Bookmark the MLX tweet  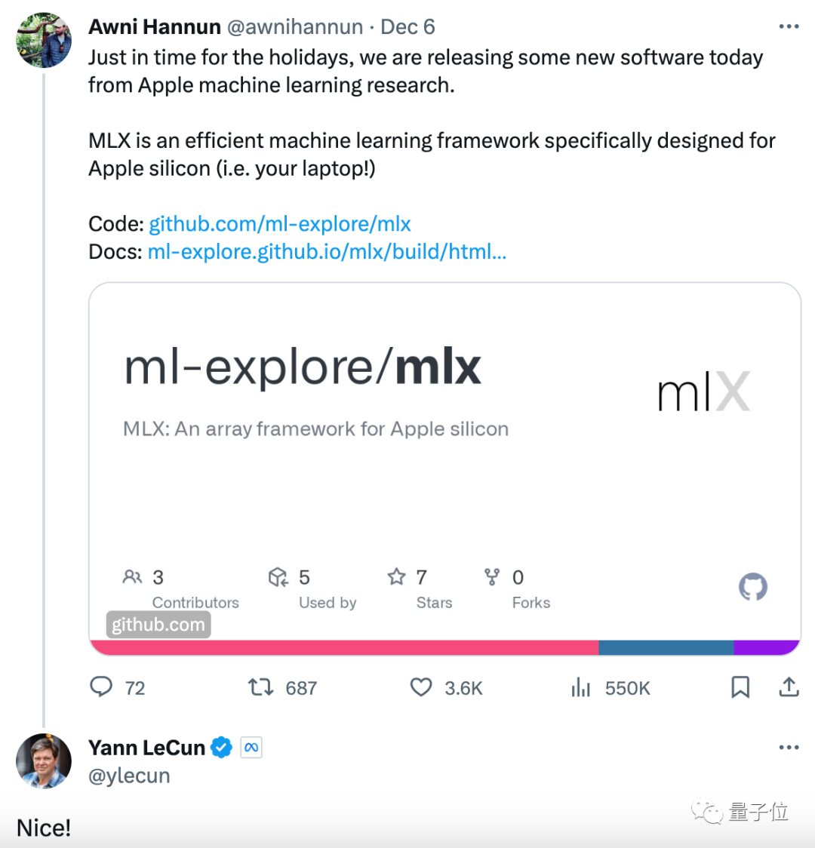click(x=740, y=687)
